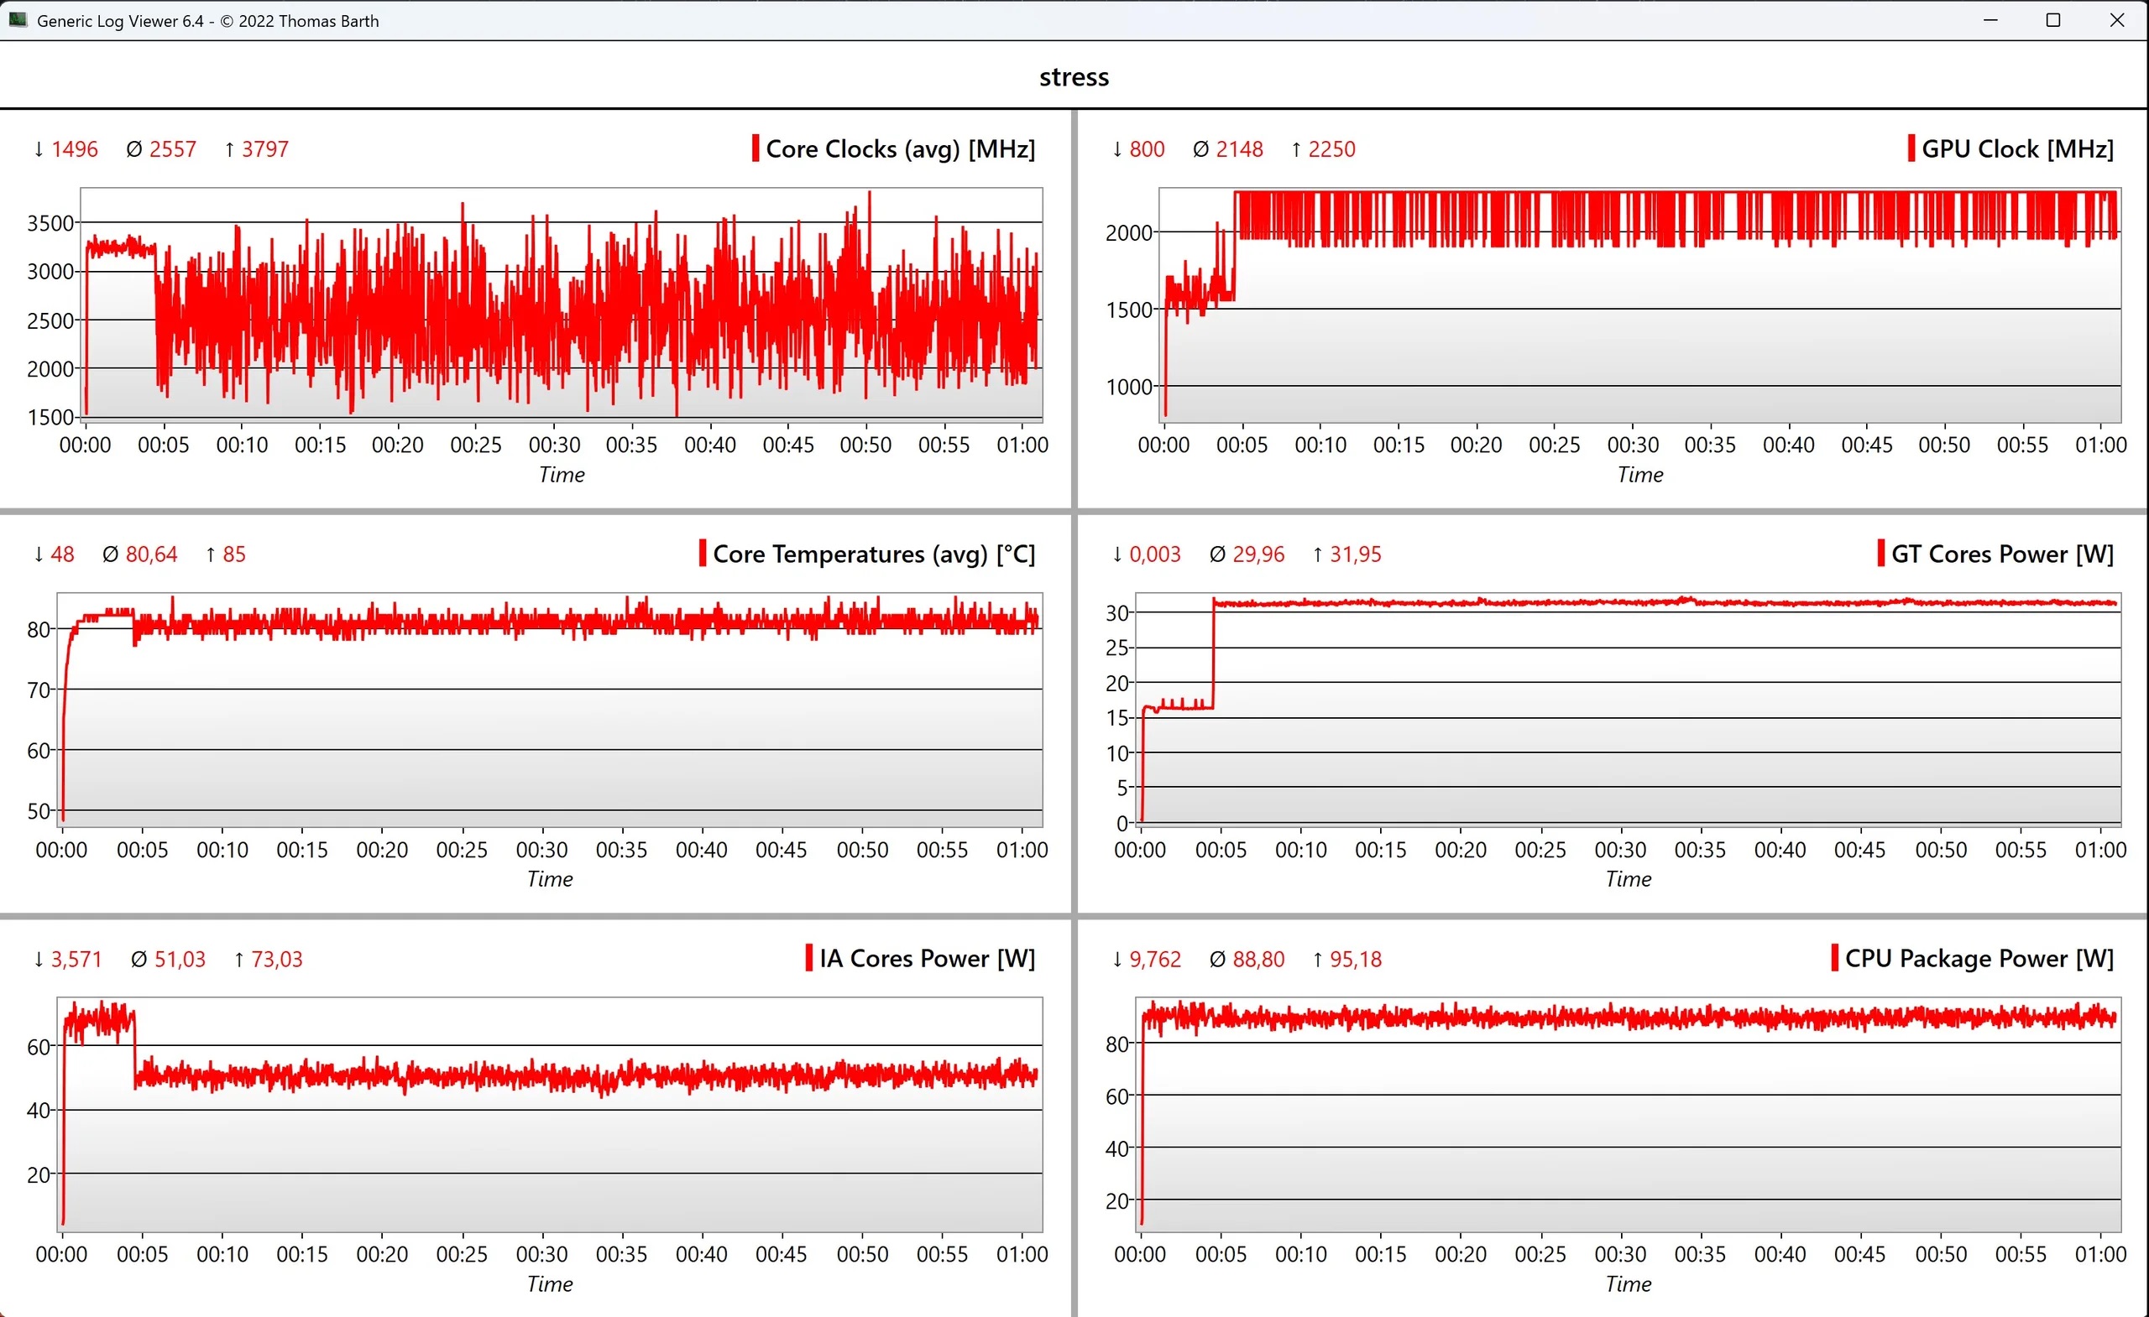Click the CPU Package Power average 88,80
Image resolution: width=2149 pixels, height=1317 pixels.
[x=1258, y=959]
